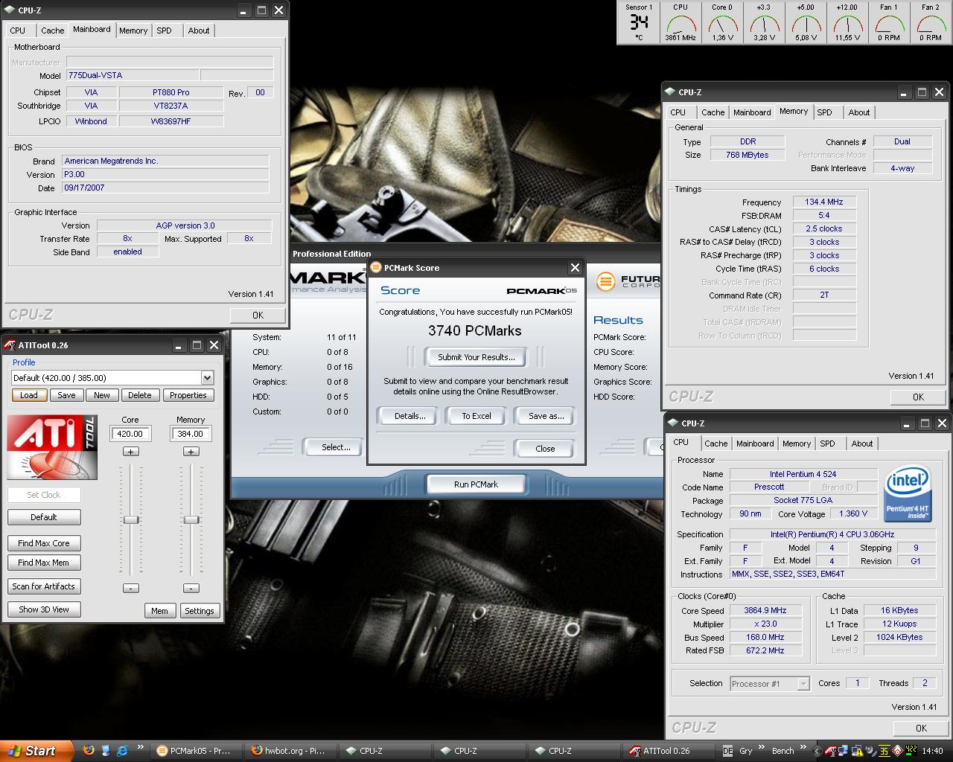This screenshot has height=762, width=953.
Task: Click the Show Desktop quick launch icon
Action: coord(106,750)
